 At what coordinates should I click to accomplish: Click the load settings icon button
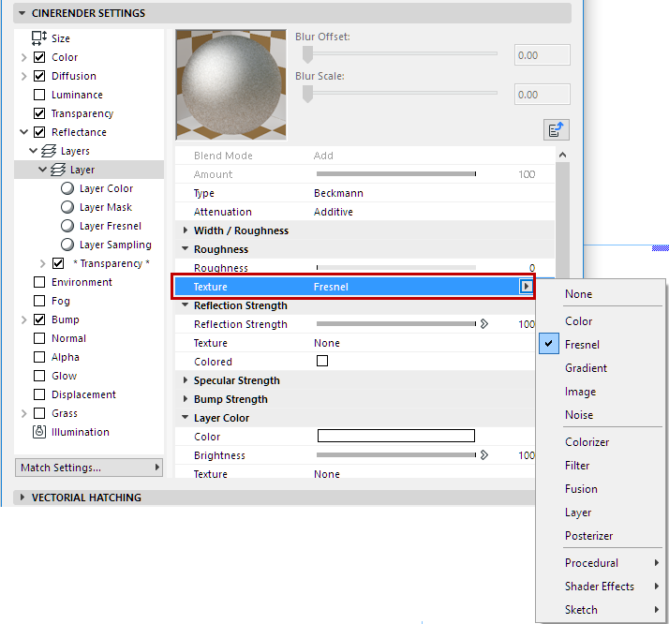pyautogui.click(x=557, y=129)
